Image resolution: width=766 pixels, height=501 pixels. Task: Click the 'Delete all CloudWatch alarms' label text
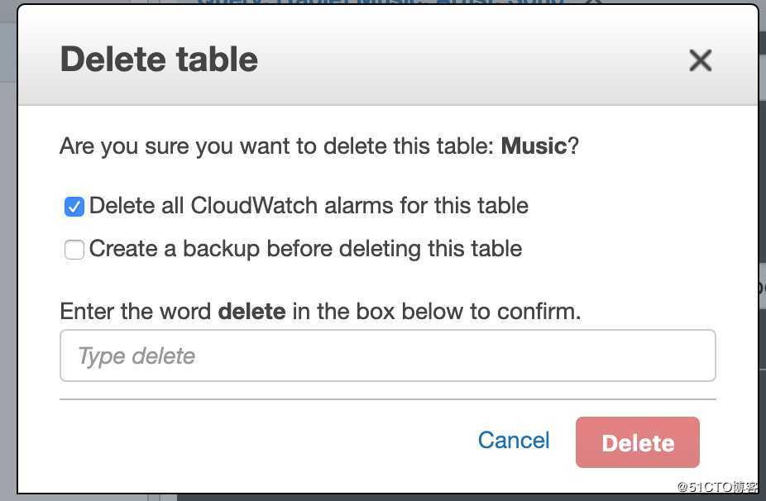pyautogui.click(x=309, y=206)
